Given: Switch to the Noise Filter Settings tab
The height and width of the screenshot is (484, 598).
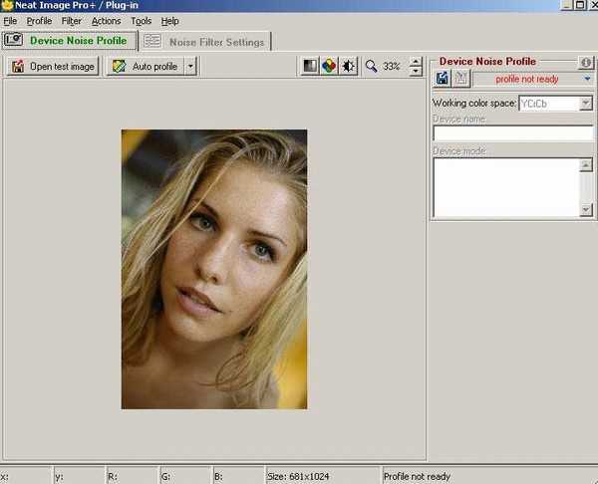Looking at the screenshot, I should [203, 42].
